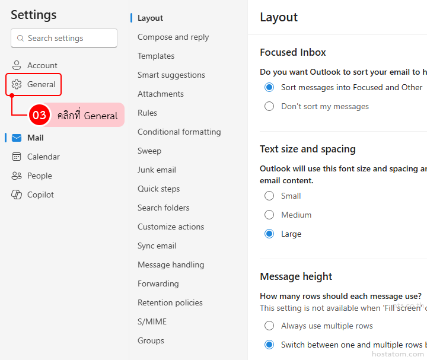Click the Account person icon
This screenshot has height=360, width=427.
pos(17,65)
